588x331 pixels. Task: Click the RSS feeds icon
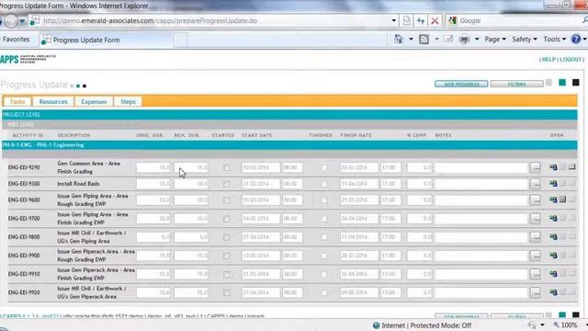click(424, 39)
